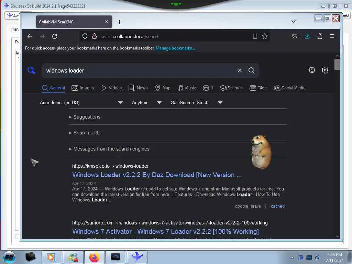Open the SafeSearch Strict dropdown
Screen dimensions: 352x264
pos(196,102)
